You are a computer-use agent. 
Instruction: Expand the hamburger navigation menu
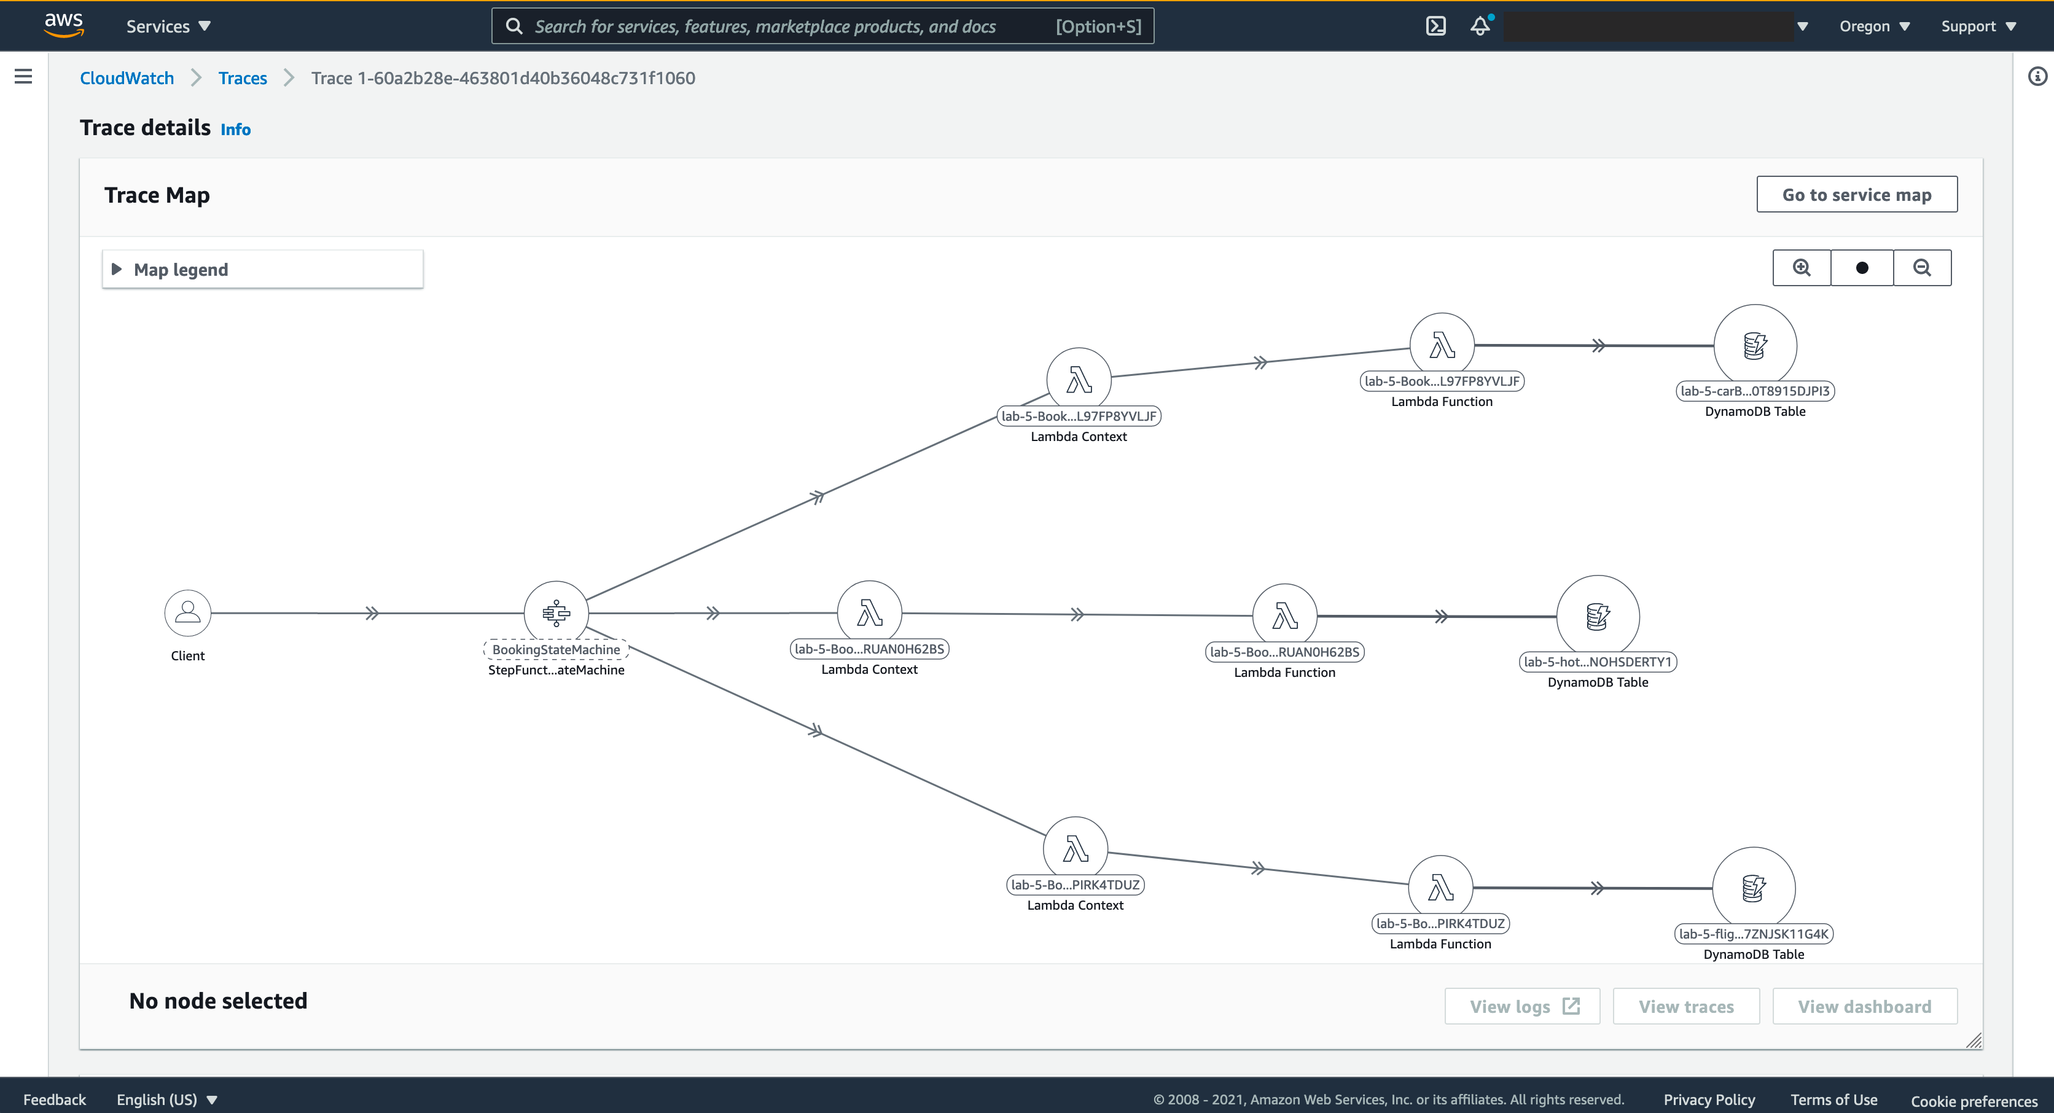point(24,77)
